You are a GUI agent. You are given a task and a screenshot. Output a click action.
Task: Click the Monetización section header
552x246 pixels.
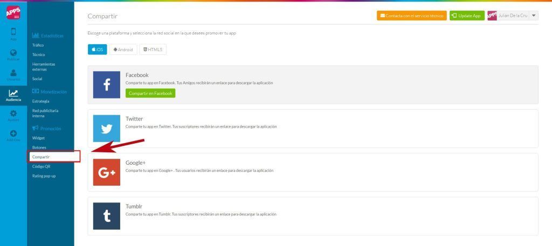pyautogui.click(x=49, y=92)
